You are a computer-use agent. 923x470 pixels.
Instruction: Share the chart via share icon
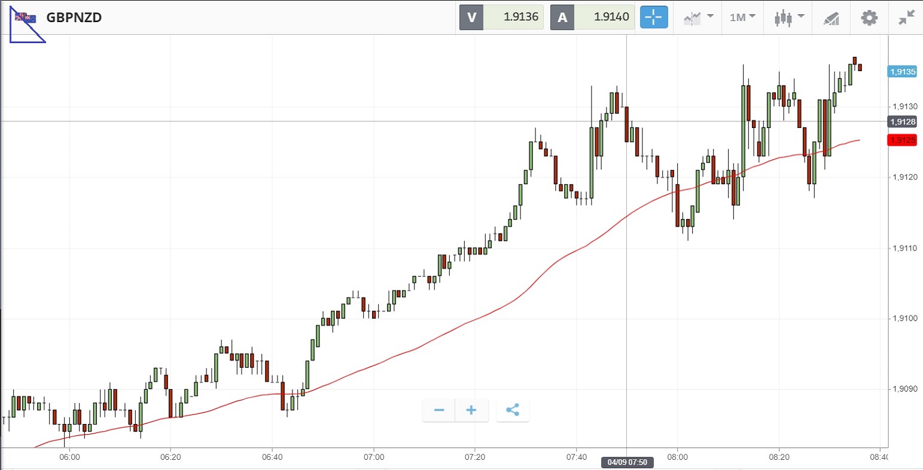click(x=513, y=410)
